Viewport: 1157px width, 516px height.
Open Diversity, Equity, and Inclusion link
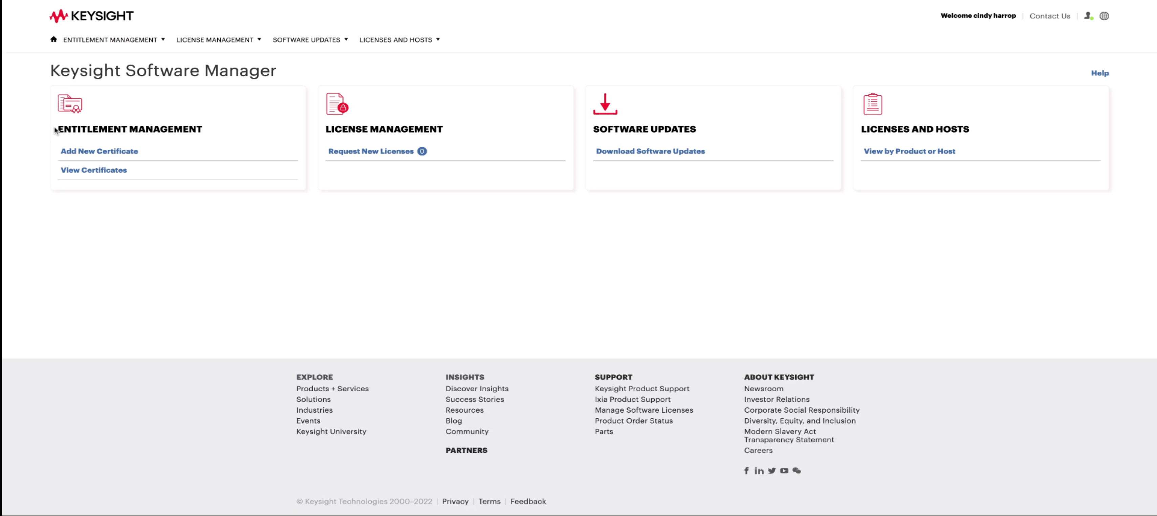800,421
